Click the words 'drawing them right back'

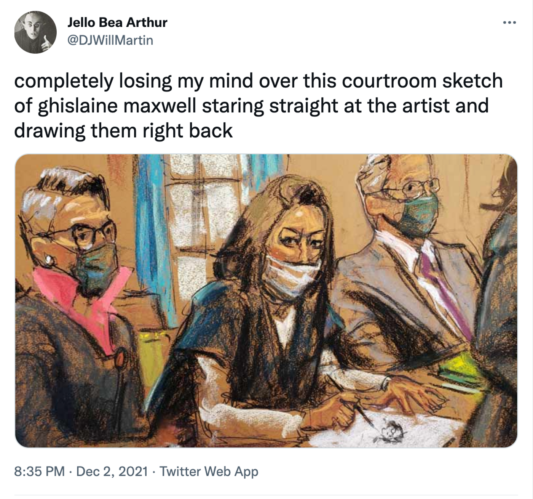coord(123,131)
